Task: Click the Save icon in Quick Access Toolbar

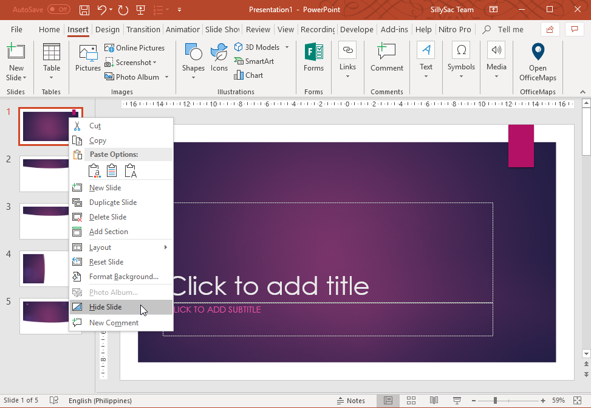Action: pyautogui.click(x=84, y=10)
